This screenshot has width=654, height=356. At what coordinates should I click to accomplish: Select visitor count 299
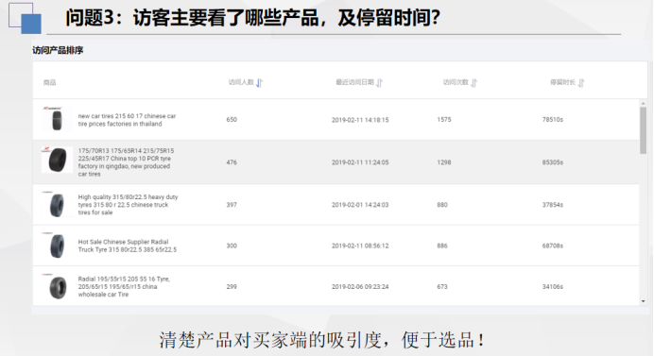coord(232,286)
